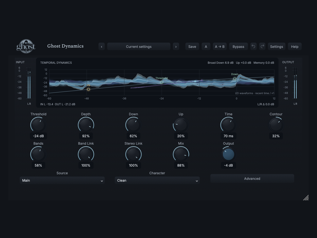Click the 88% Mix value field
The width and height of the screenshot is (317, 238).
click(181, 165)
